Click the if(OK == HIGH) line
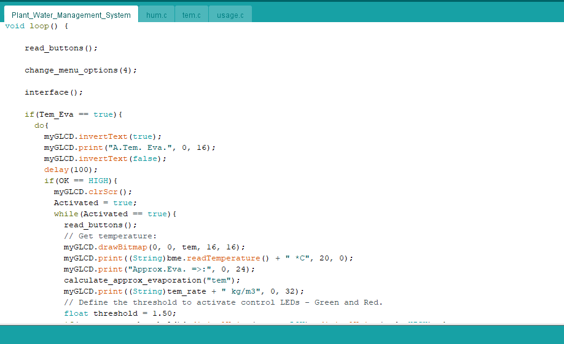Viewport: 564px width, 344px height. (x=80, y=181)
